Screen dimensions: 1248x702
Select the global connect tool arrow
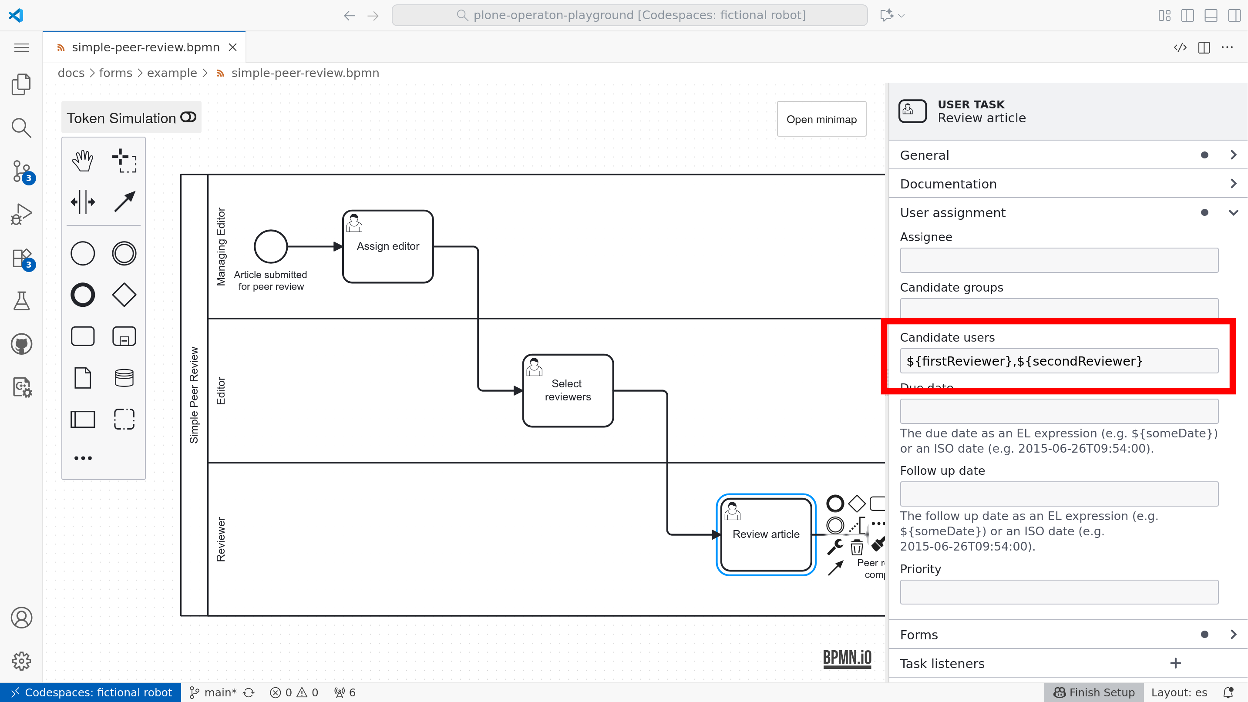pyautogui.click(x=124, y=201)
